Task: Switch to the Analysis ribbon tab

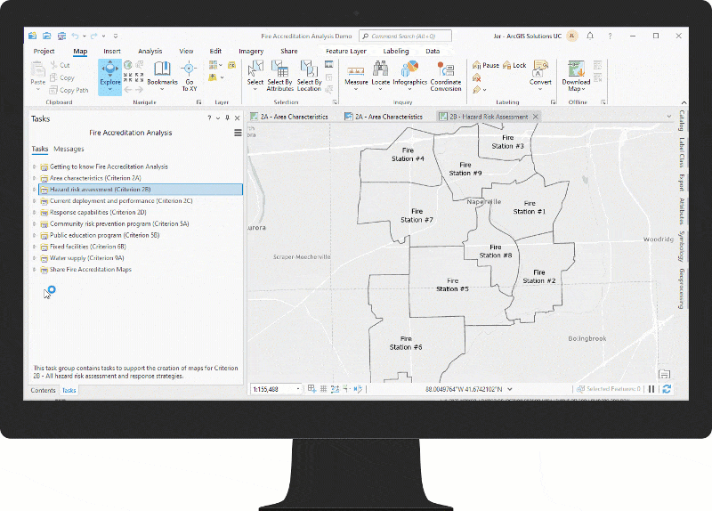Action: (150, 52)
